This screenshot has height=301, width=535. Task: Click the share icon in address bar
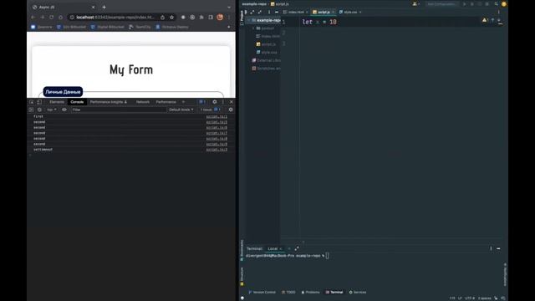162,17
